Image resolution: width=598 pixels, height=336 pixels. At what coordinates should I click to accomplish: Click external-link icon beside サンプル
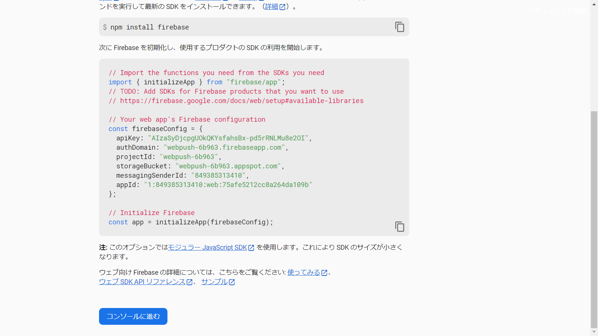(x=232, y=282)
